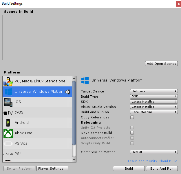The height and width of the screenshot is (174, 181).
Task: Click the HTML icon at the list bottom
Action: click(x=8, y=161)
